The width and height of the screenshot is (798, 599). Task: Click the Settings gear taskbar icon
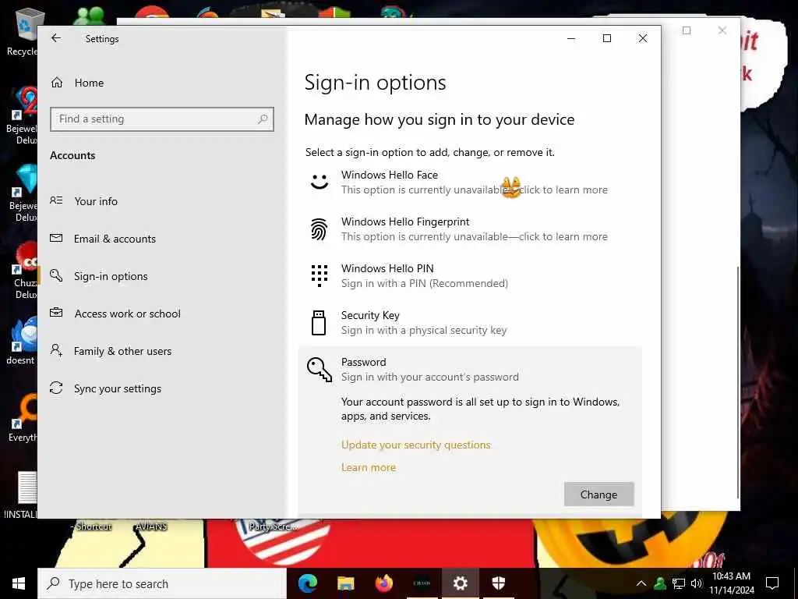tap(460, 583)
